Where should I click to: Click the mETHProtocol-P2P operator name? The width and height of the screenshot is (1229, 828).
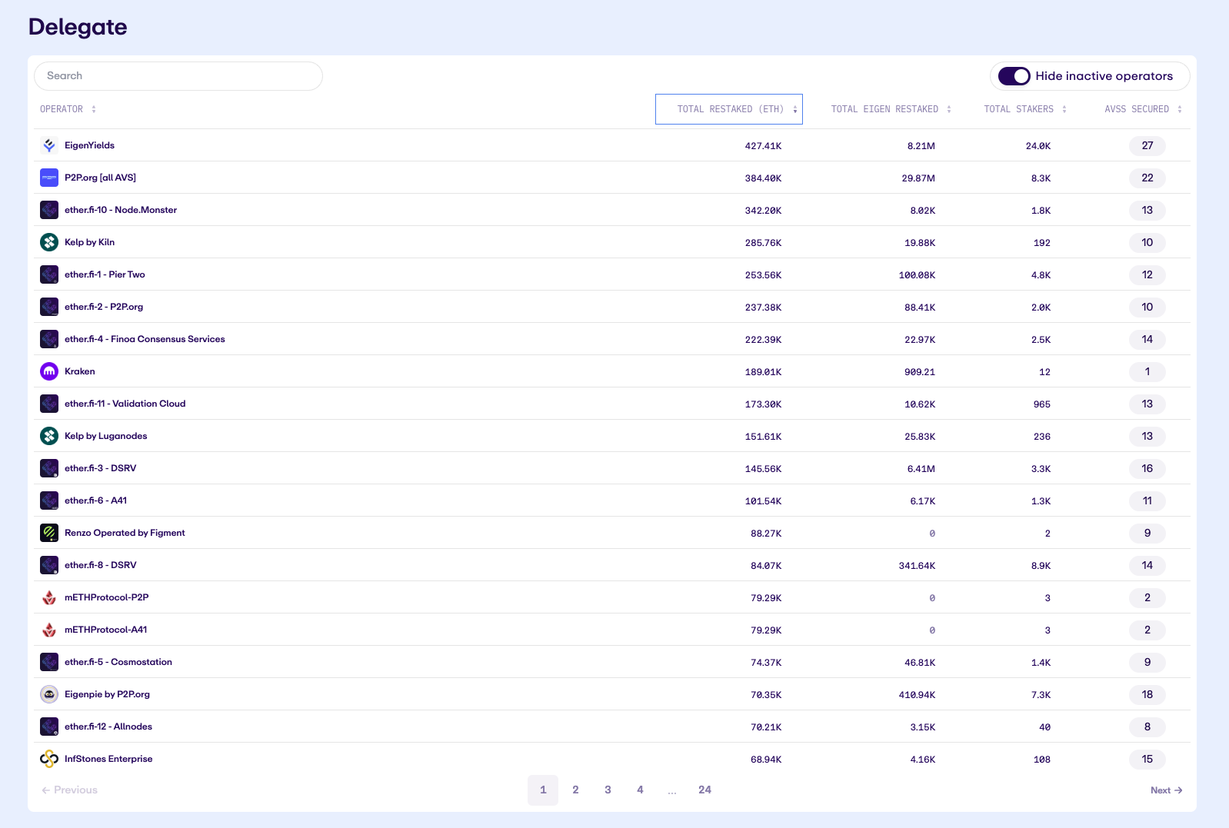coord(107,597)
